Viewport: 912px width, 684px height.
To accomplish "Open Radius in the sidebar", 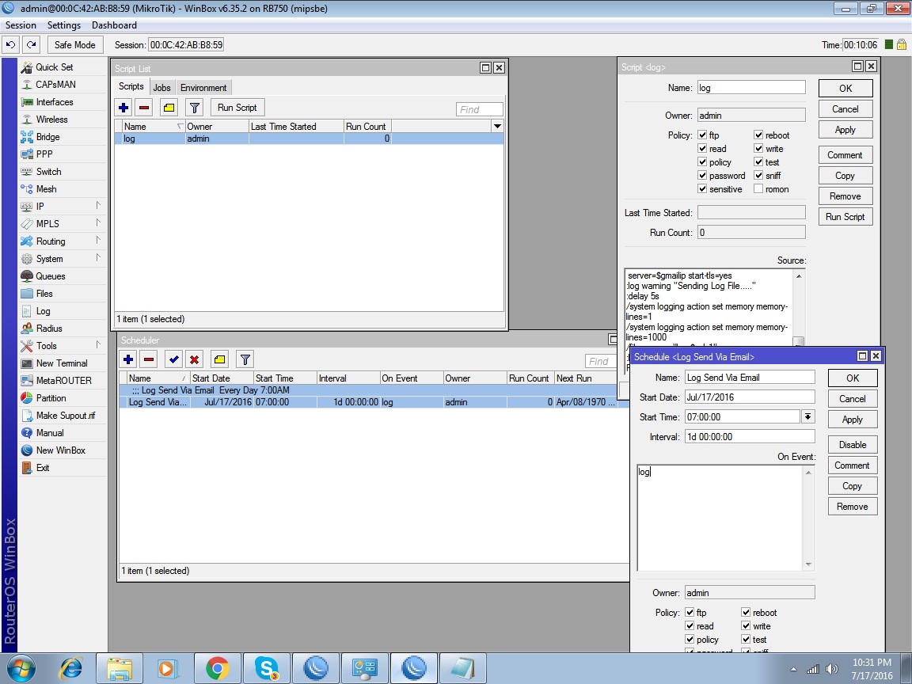I will pyautogui.click(x=49, y=329).
